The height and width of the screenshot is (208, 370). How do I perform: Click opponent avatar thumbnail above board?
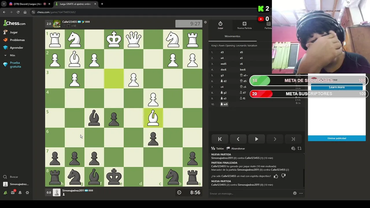(57, 24)
